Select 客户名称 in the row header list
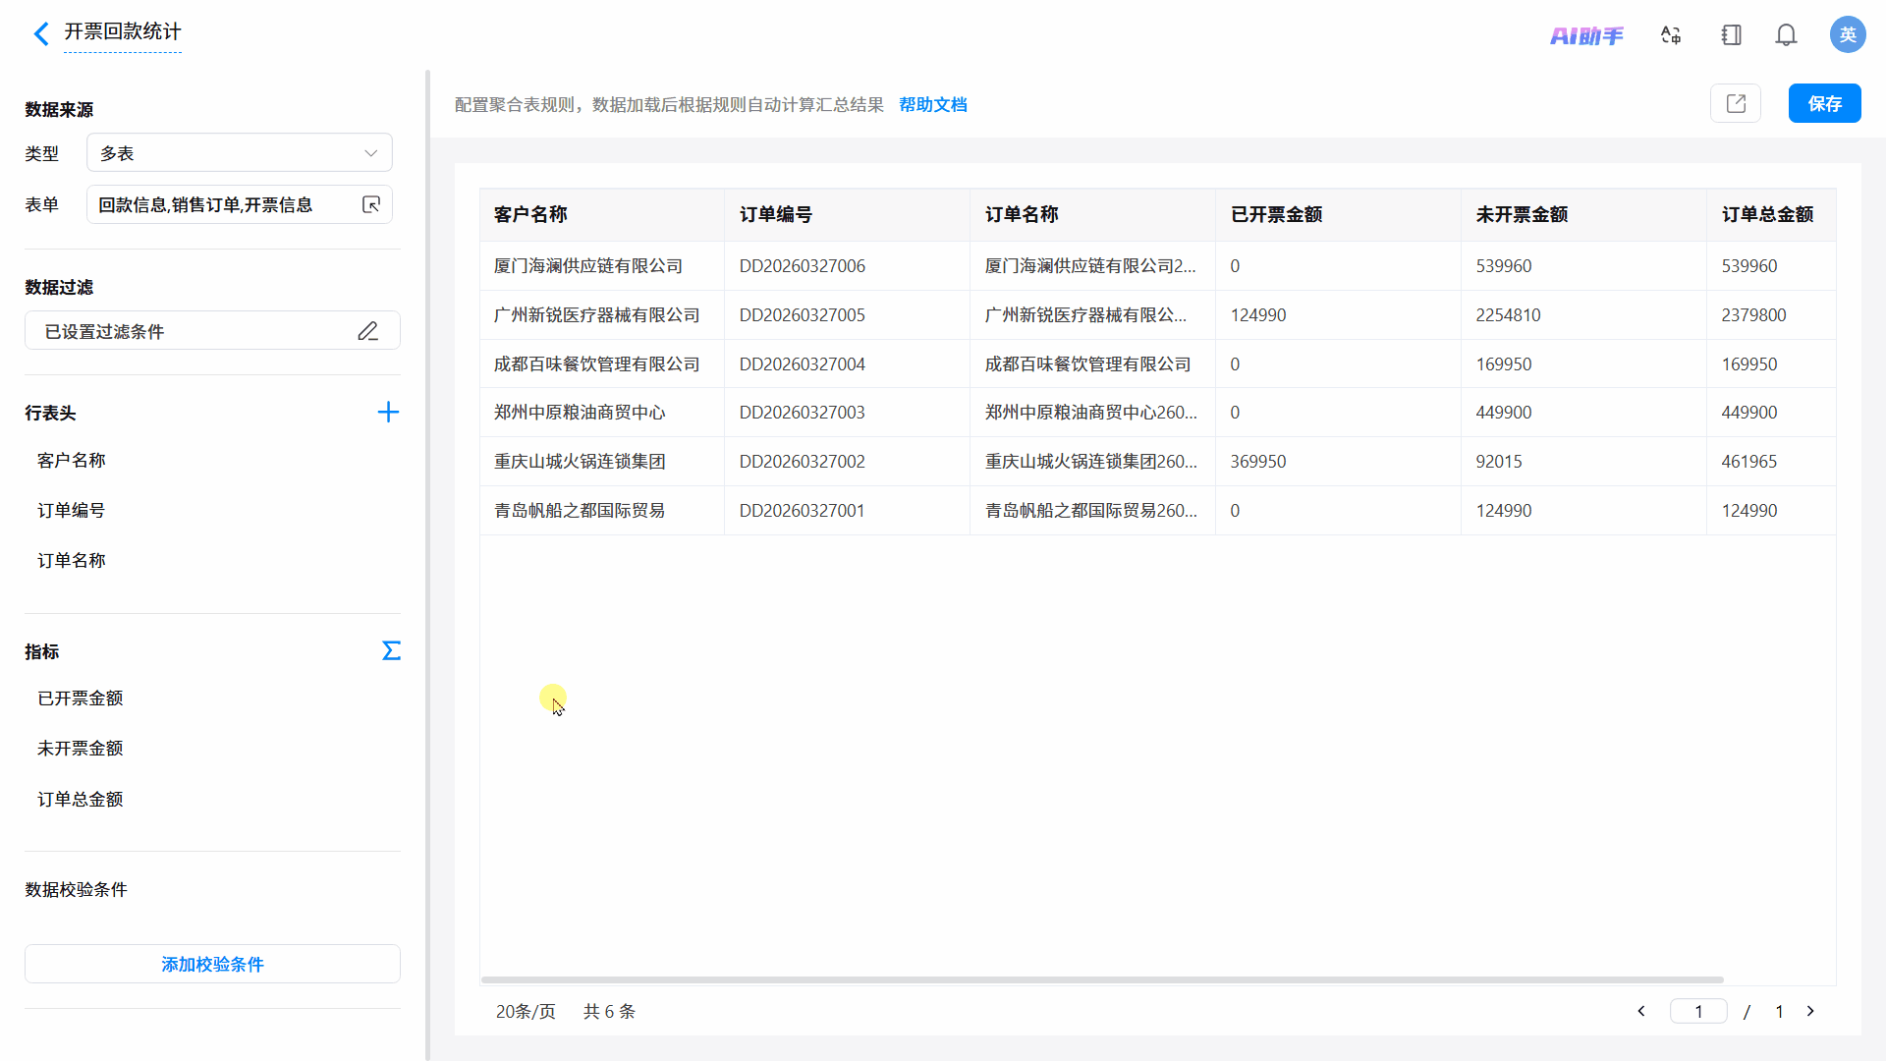1886x1061 pixels. (x=72, y=460)
